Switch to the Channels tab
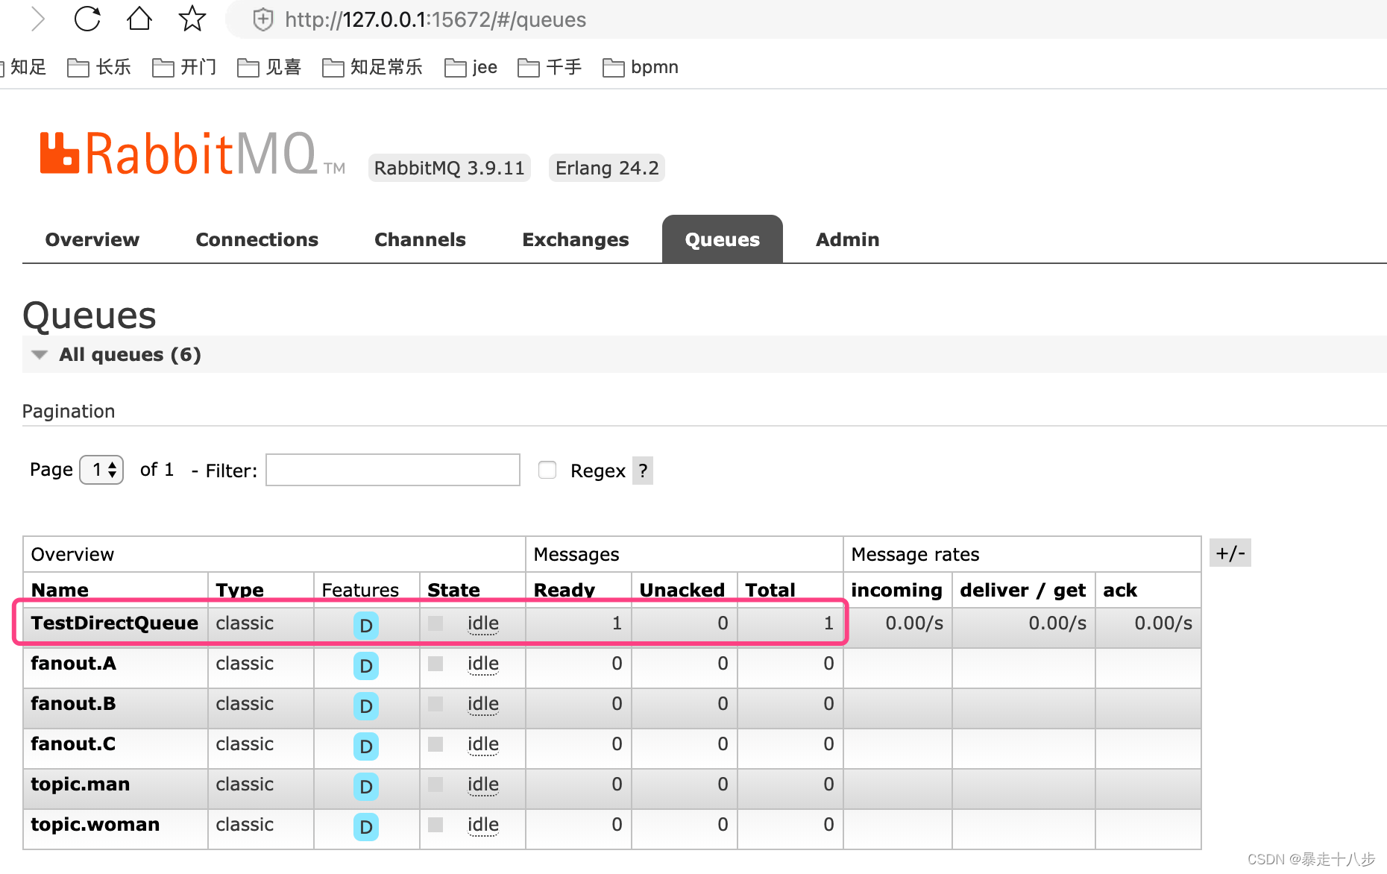Image resolution: width=1387 pixels, height=874 pixels. [x=420, y=239]
